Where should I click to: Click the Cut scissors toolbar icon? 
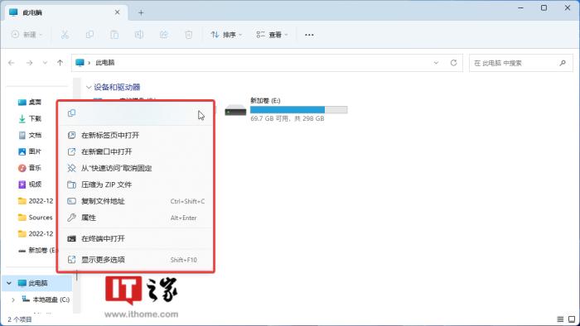(65, 35)
